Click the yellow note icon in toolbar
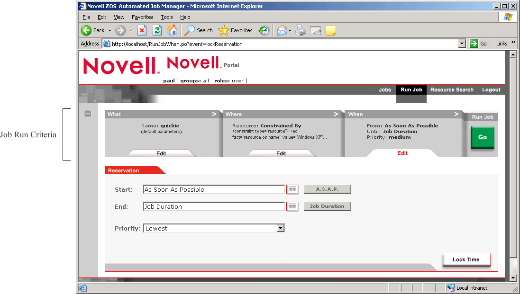This screenshot has width=520, height=294. (331, 30)
